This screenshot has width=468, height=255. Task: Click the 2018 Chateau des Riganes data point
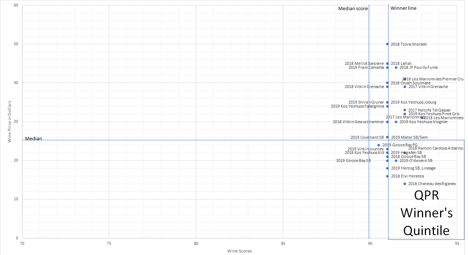405,184
